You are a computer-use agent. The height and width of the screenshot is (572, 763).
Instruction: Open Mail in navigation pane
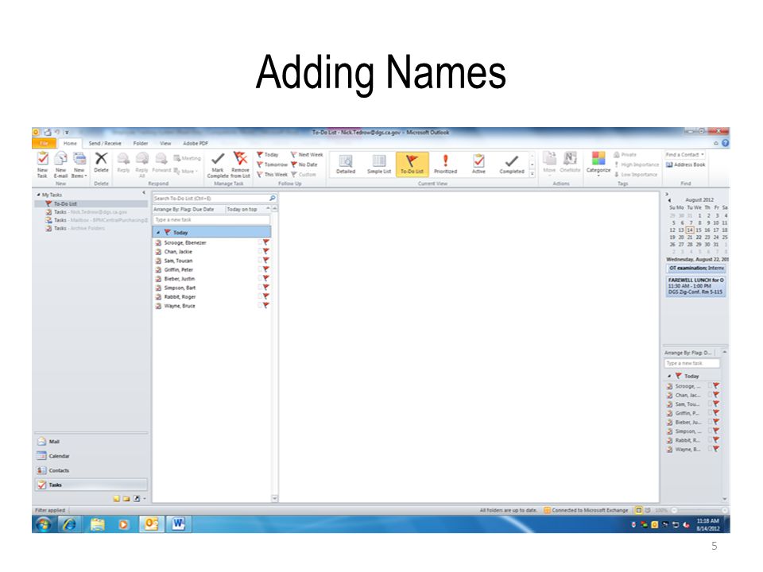(91, 442)
